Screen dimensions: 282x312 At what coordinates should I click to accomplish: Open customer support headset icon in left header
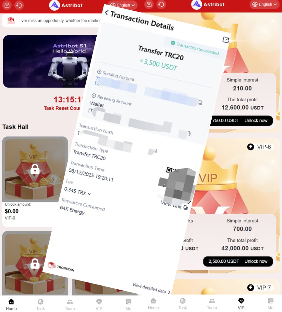pyautogui.click(x=19, y=5)
